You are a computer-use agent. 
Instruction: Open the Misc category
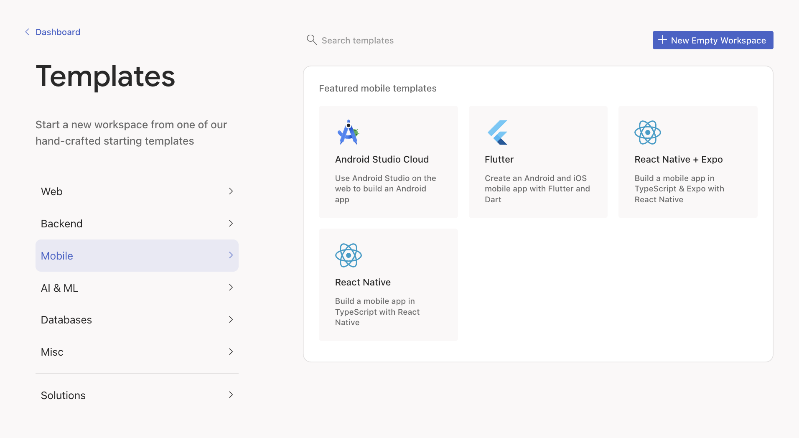[x=137, y=352]
